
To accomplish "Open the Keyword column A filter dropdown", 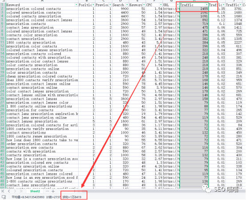I will coord(76,5).
